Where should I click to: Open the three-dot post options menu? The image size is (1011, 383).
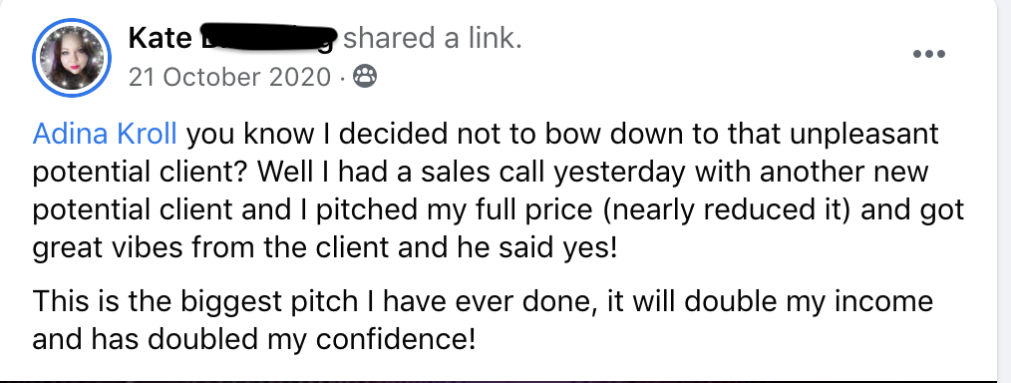pos(929,54)
